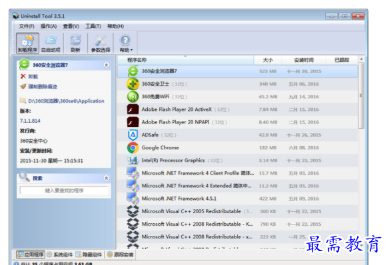Switch to 应用程序 applications tab
This screenshot has width=387, height=265.
coord(31,254)
